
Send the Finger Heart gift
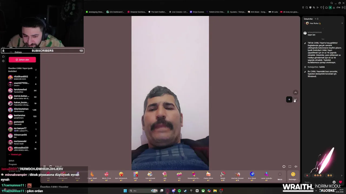point(92,176)
